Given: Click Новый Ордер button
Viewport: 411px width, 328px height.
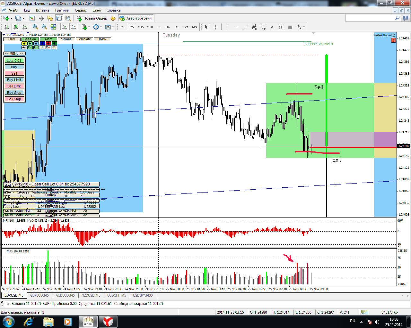Looking at the screenshot, I should [x=92, y=18].
